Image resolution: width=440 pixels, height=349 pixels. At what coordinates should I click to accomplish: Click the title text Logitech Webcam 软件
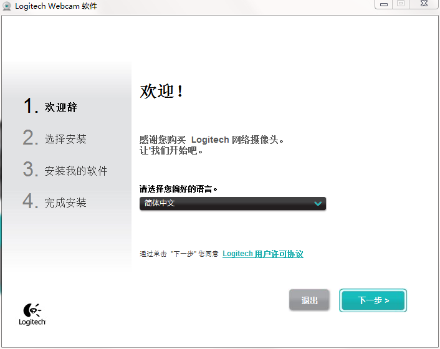[x=56, y=6]
